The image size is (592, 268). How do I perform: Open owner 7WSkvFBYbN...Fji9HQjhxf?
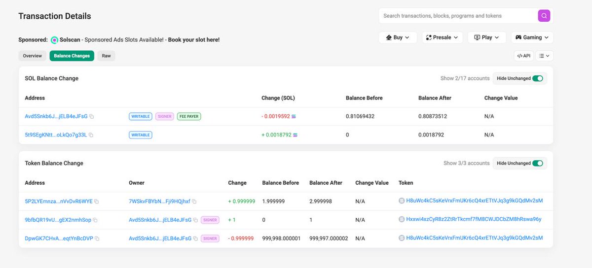point(159,201)
